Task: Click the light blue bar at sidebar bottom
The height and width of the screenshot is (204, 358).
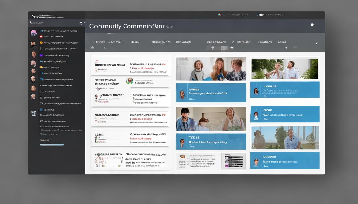Action: click(52, 145)
